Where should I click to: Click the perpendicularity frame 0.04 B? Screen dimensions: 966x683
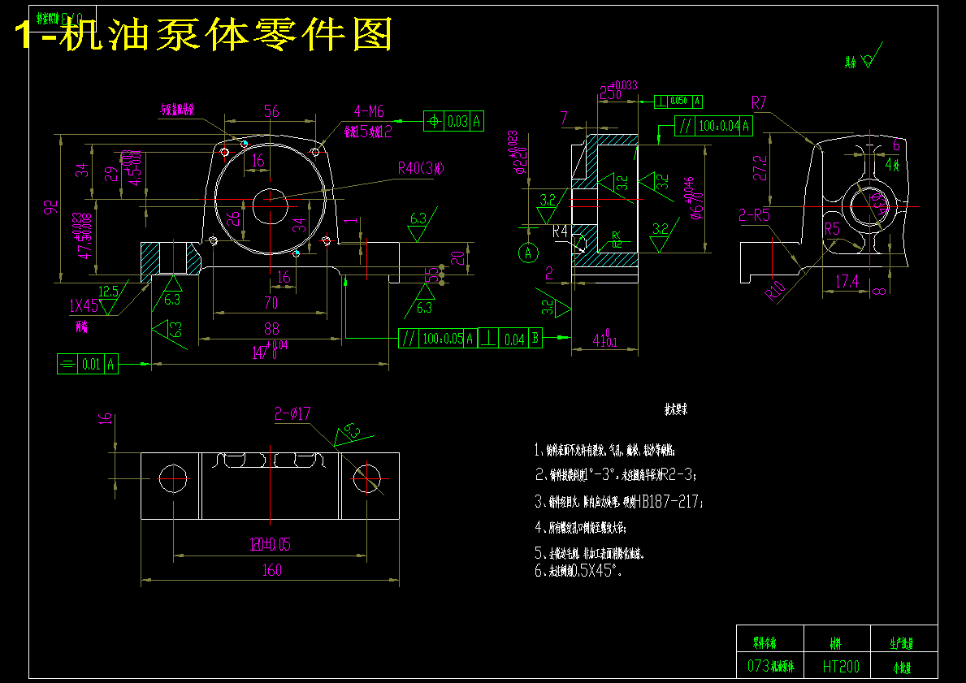click(x=510, y=338)
